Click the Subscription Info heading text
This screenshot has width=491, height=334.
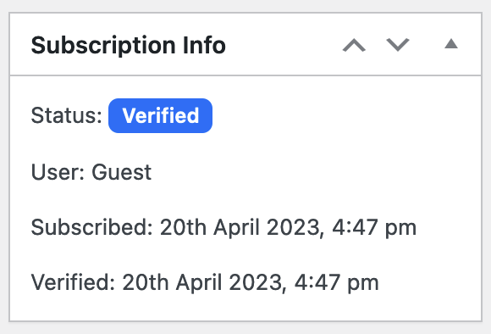pyautogui.click(x=129, y=46)
